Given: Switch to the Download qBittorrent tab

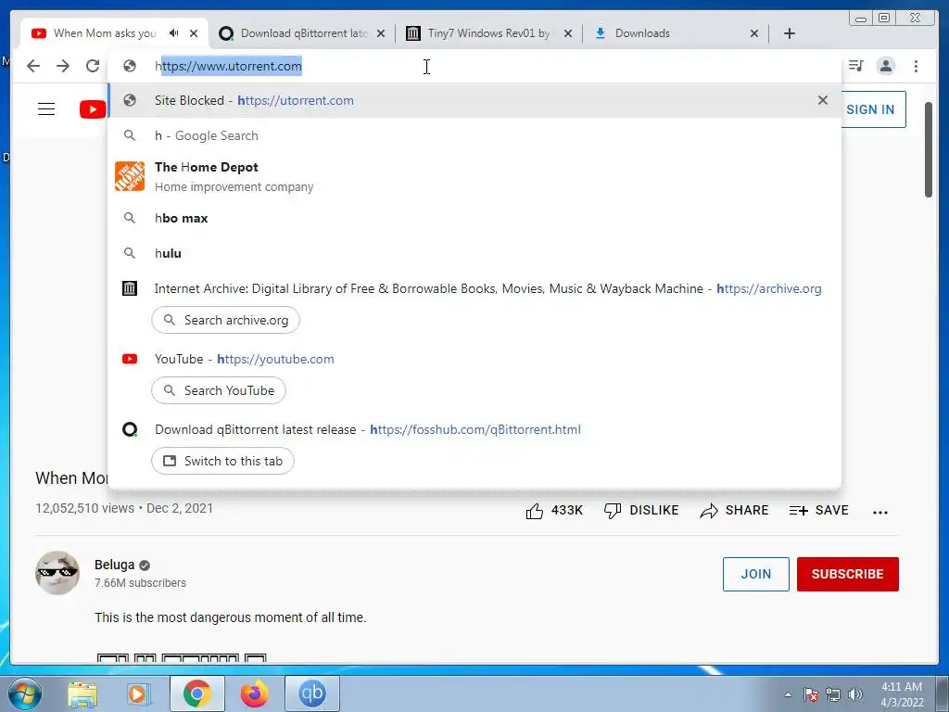Looking at the screenshot, I should click(x=301, y=33).
